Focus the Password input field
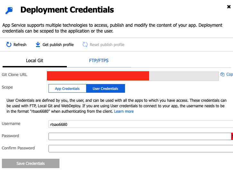Image resolution: width=233 pixels, height=171 pixels. [x=140, y=136]
